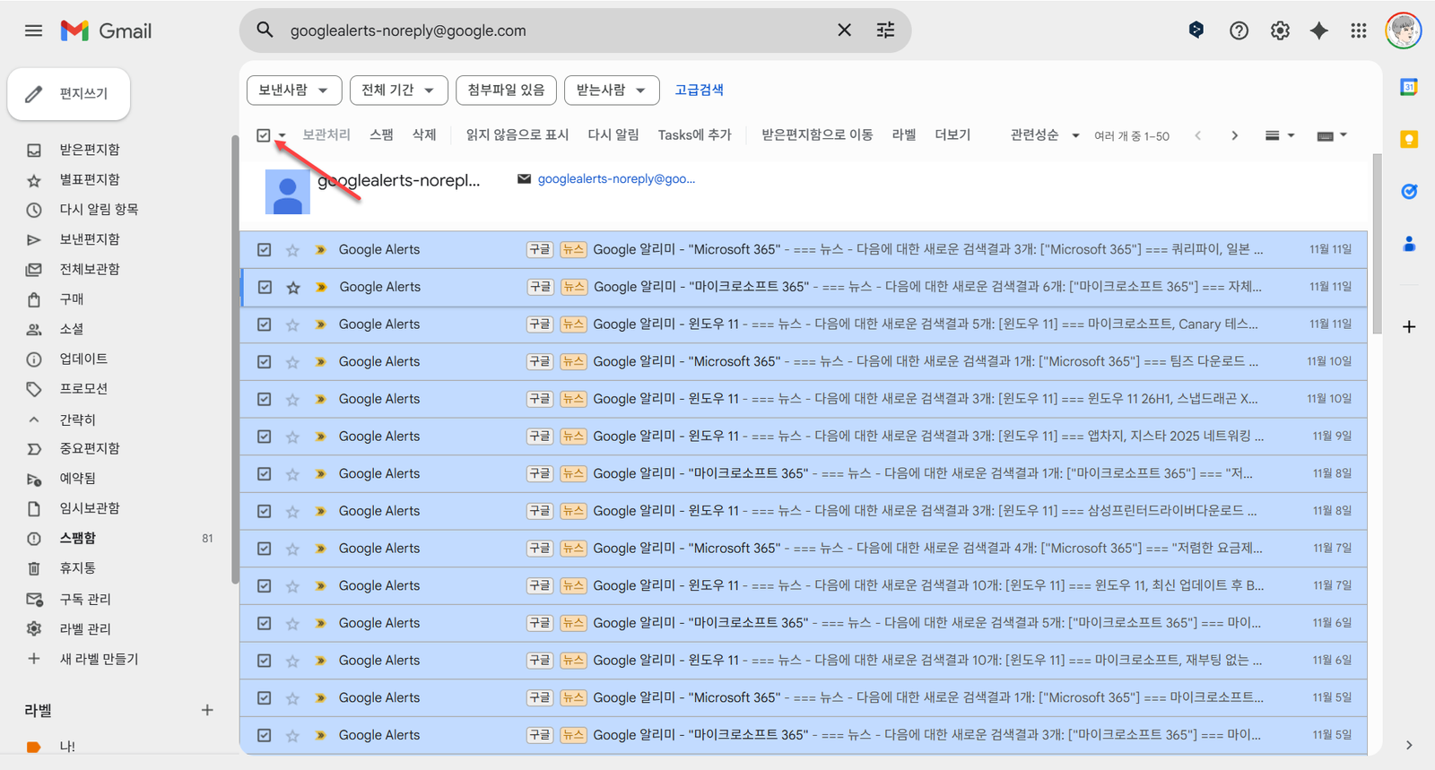Open the 관련성순 sort dropdown
This screenshot has width=1435, height=770.
pos(1044,135)
